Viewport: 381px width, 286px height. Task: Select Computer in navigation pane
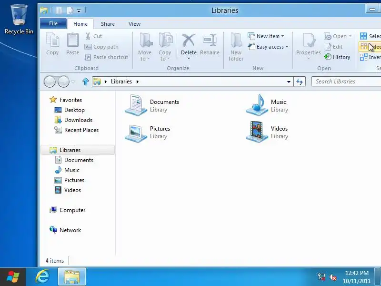pos(67,210)
